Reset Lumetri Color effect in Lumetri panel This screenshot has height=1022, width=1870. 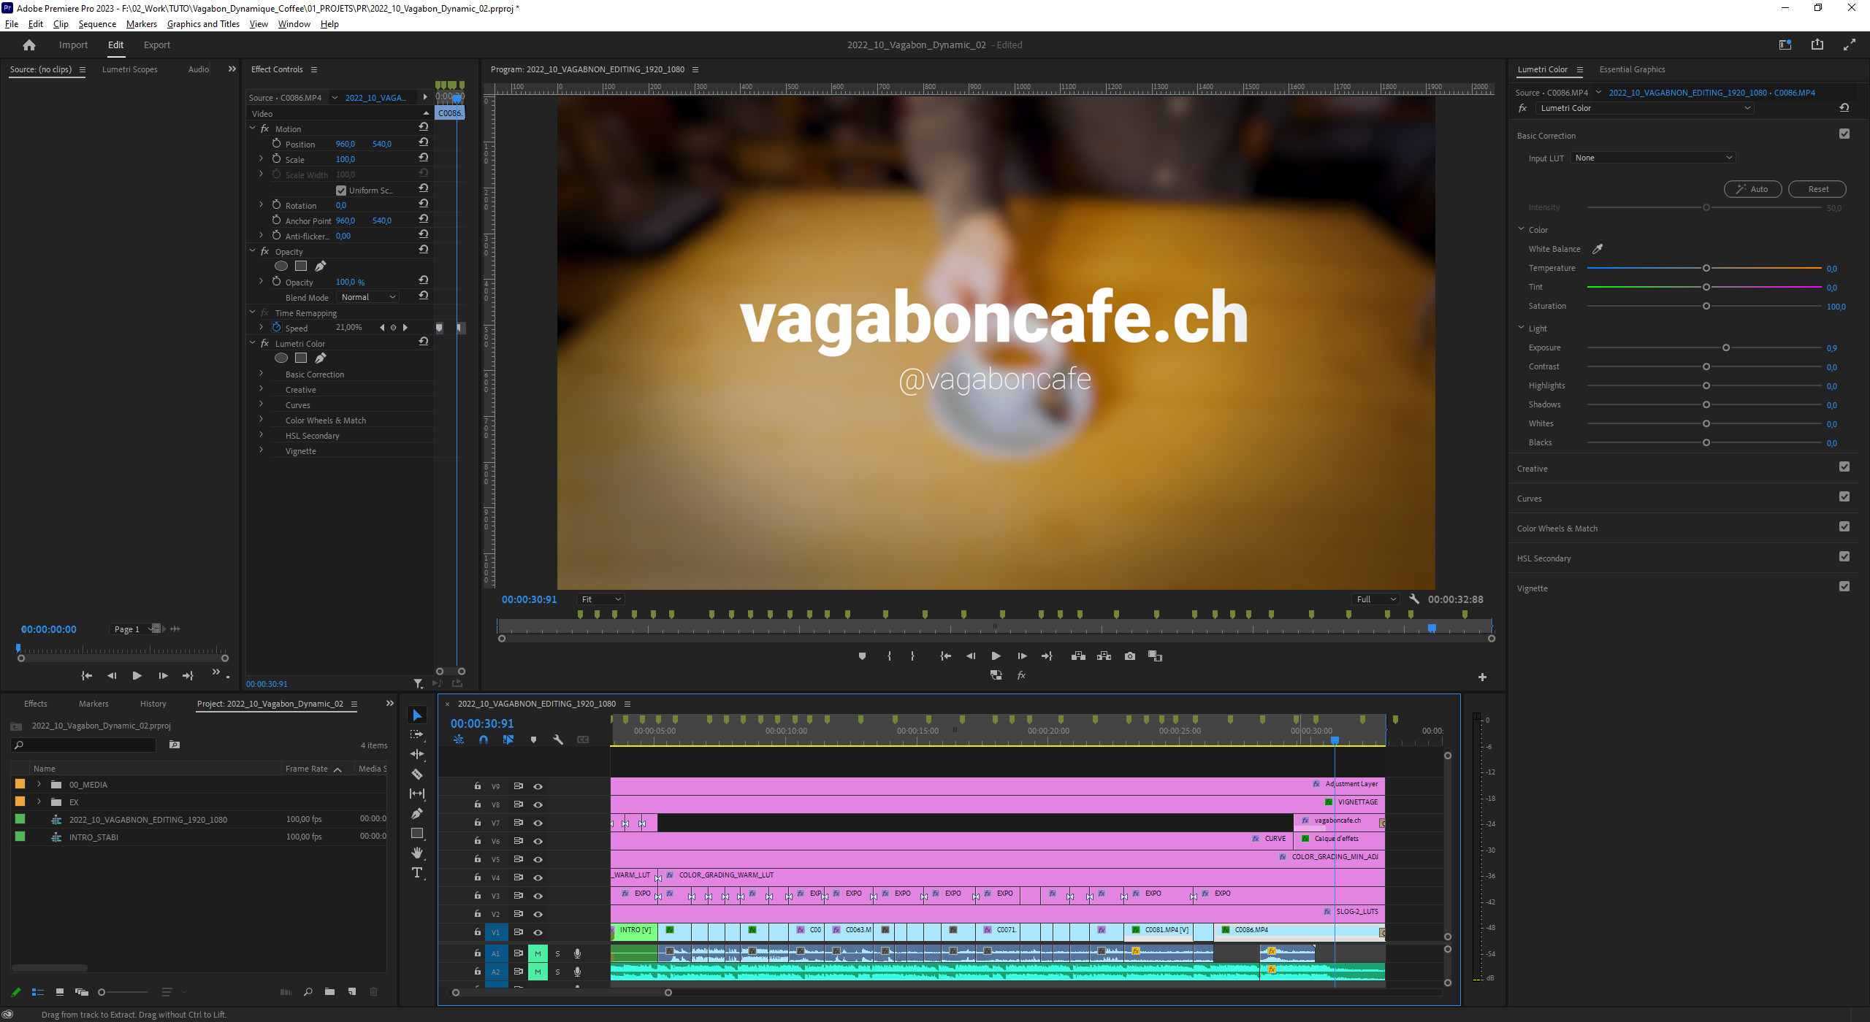tap(1844, 108)
